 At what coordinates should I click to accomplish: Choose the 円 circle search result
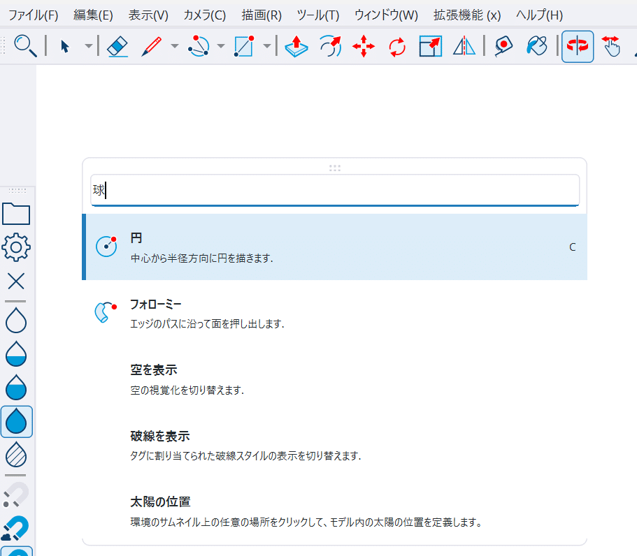[335, 247]
